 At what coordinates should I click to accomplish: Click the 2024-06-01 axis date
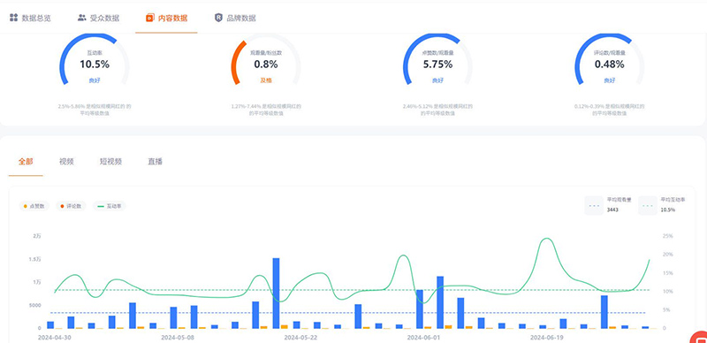(x=424, y=337)
